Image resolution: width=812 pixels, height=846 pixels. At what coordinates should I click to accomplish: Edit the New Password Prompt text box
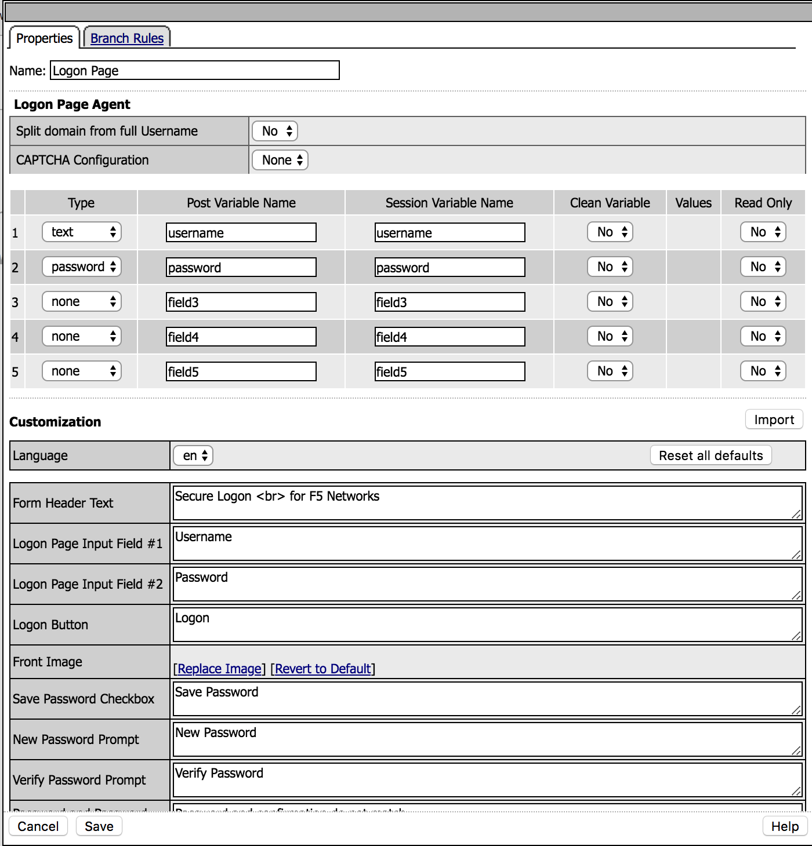[x=488, y=739]
